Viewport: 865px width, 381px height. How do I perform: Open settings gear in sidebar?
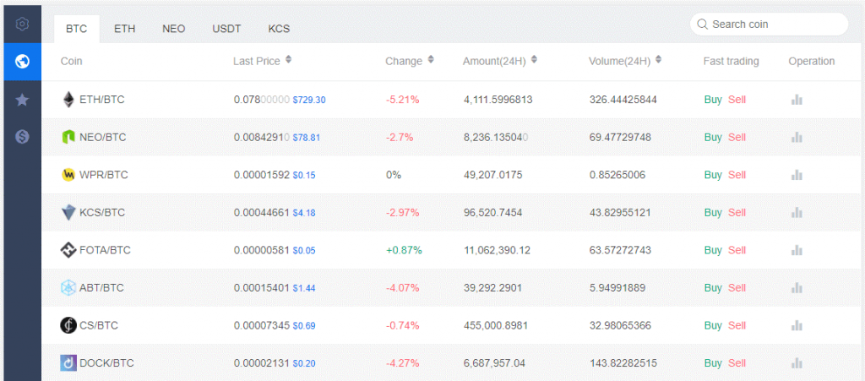click(22, 24)
